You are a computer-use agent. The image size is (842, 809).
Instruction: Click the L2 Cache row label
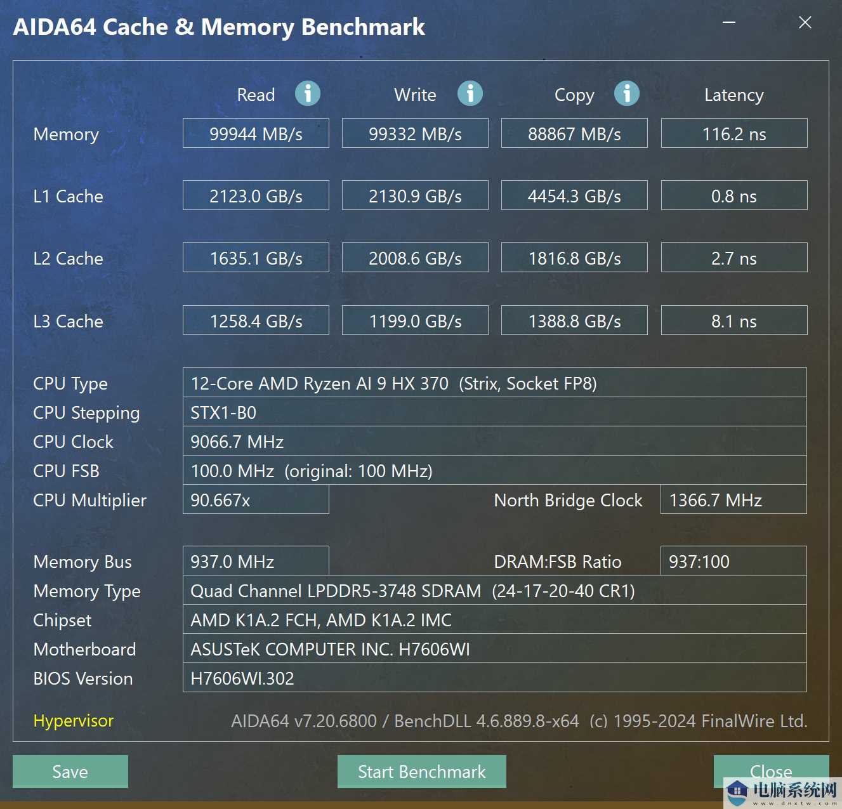[68, 258]
